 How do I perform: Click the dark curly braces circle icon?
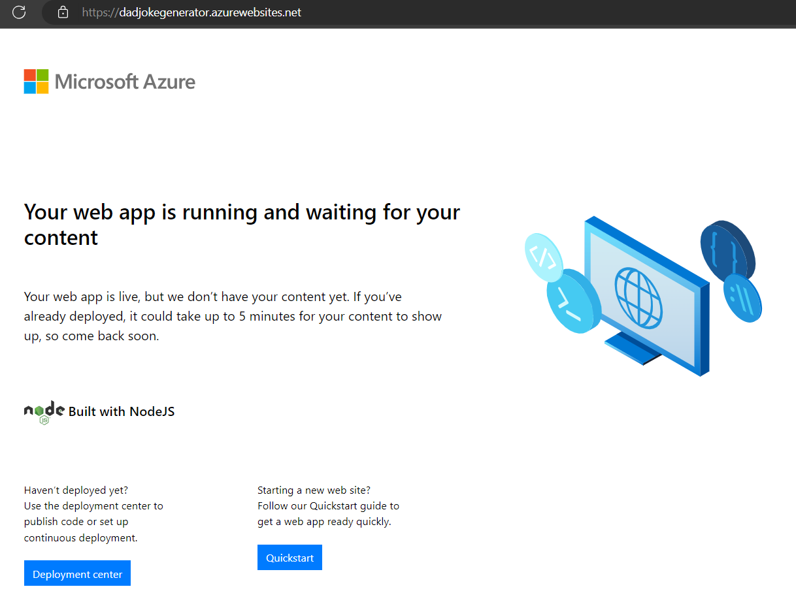coord(727,247)
